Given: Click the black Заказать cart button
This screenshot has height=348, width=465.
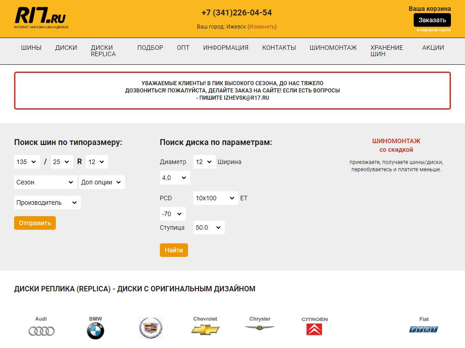Looking at the screenshot, I should click(432, 20).
